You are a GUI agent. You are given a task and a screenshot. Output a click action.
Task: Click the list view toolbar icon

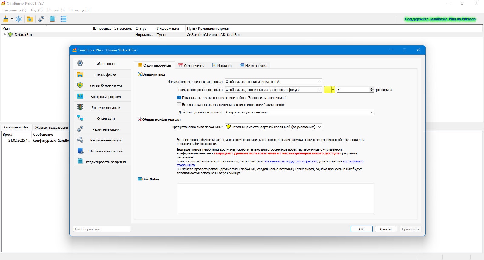64,19
